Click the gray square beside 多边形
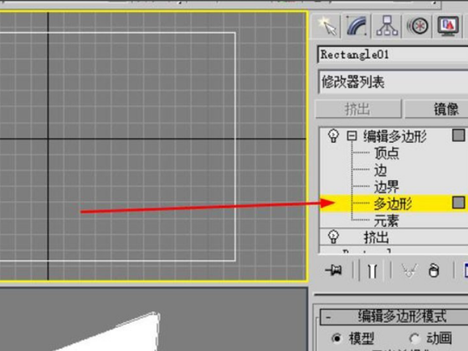 (x=459, y=202)
